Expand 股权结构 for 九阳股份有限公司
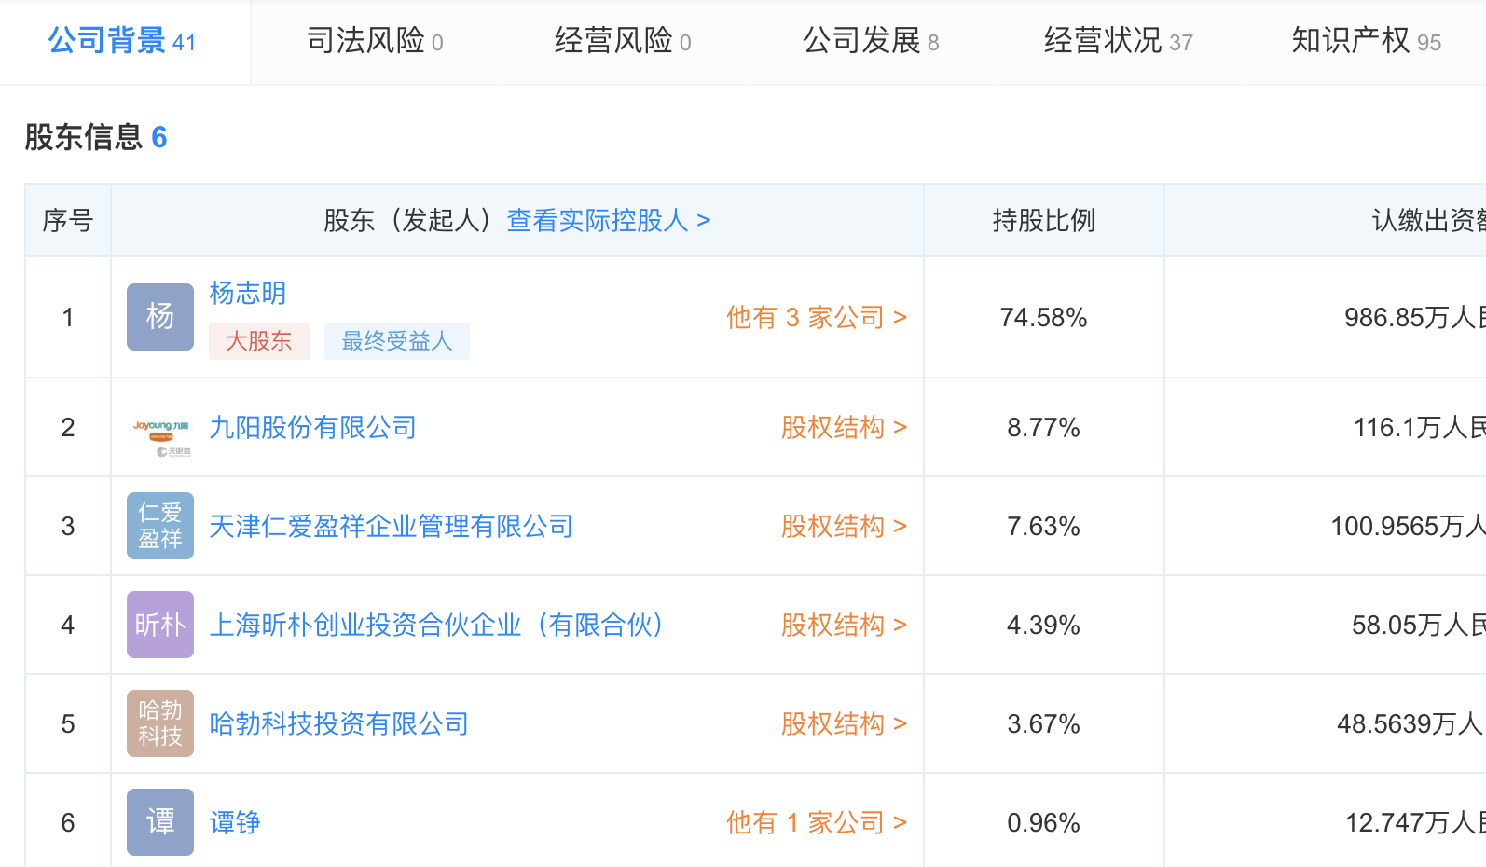 click(843, 428)
